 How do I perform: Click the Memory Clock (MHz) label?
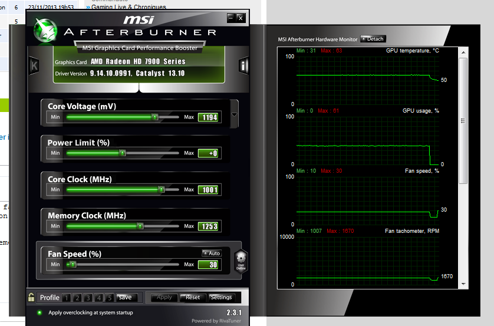pos(87,216)
